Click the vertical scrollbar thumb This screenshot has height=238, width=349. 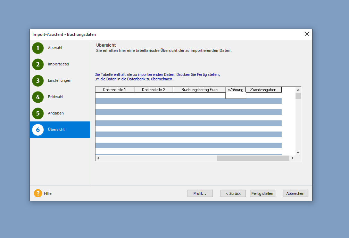click(x=298, y=96)
